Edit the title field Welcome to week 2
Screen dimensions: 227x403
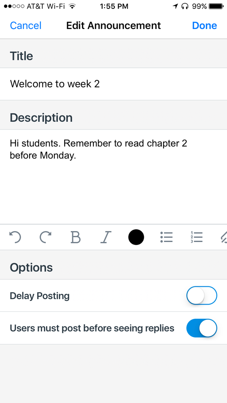coord(113,84)
